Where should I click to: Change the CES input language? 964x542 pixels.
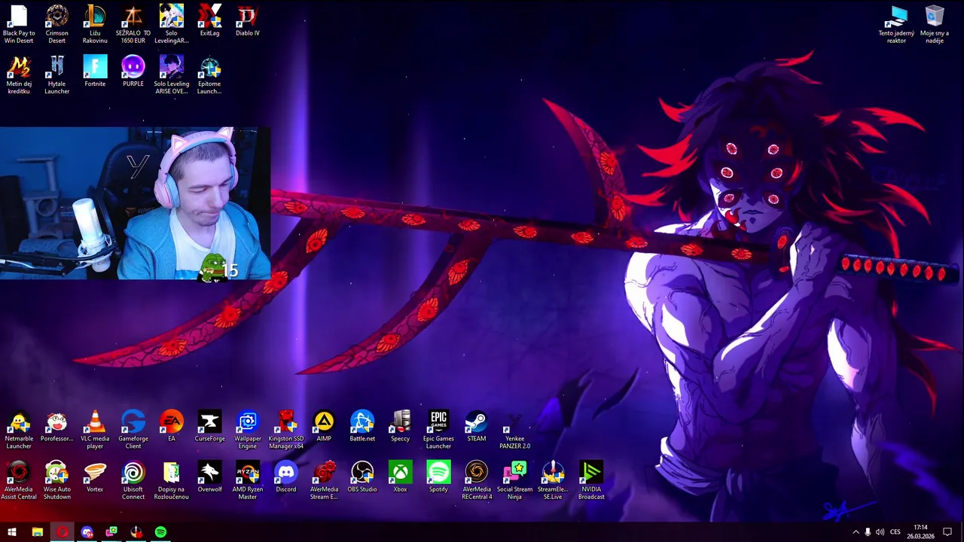point(895,532)
